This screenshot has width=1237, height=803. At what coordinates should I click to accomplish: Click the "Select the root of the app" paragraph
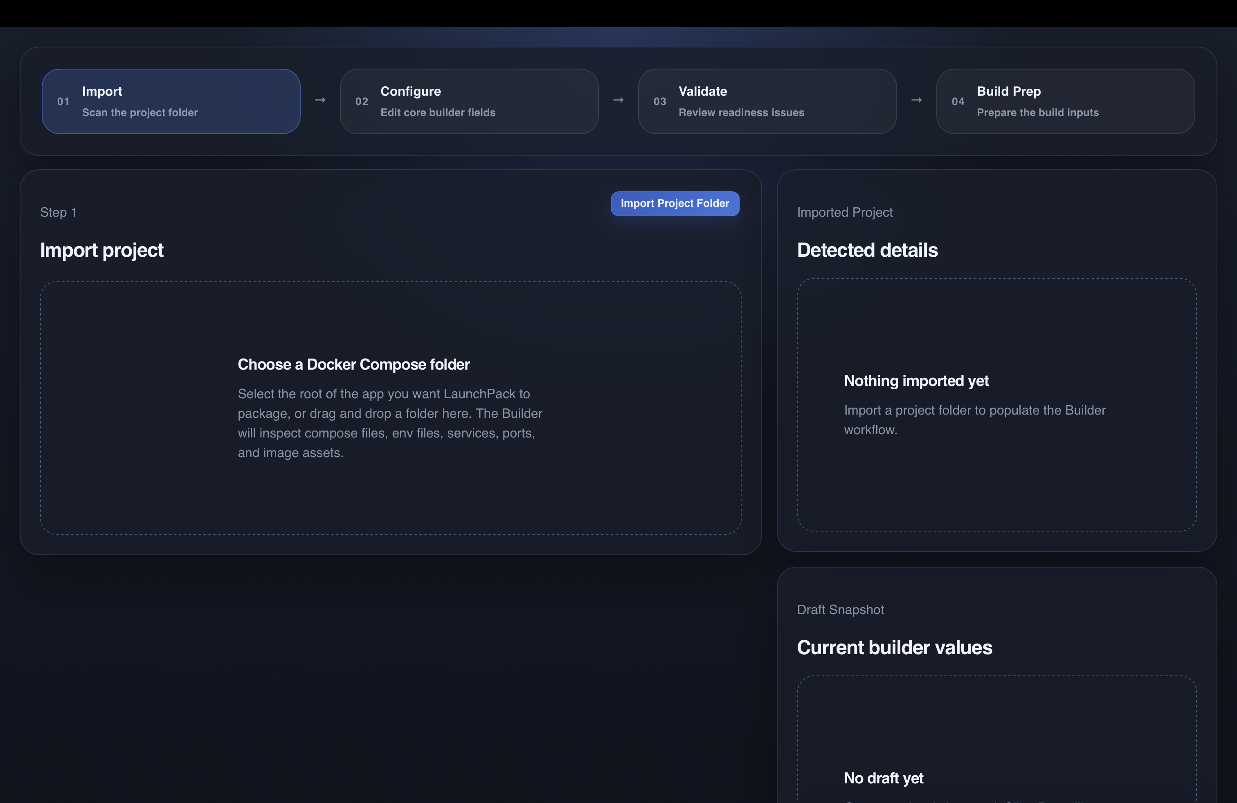[390, 423]
